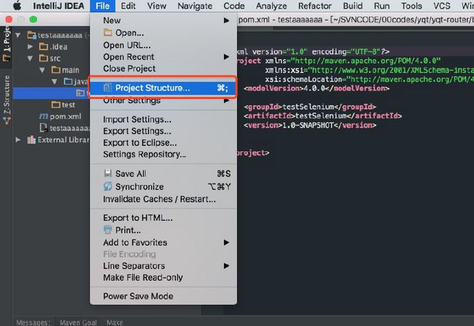
Task: Click the testaaaaaaa .iml file icon
Action: click(44, 128)
